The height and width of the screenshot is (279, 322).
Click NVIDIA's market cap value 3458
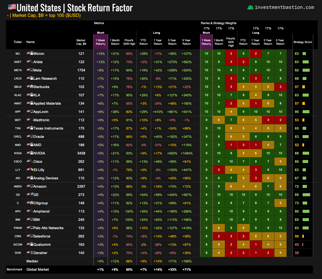click(x=81, y=153)
